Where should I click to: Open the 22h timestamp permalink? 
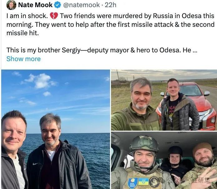111,5
